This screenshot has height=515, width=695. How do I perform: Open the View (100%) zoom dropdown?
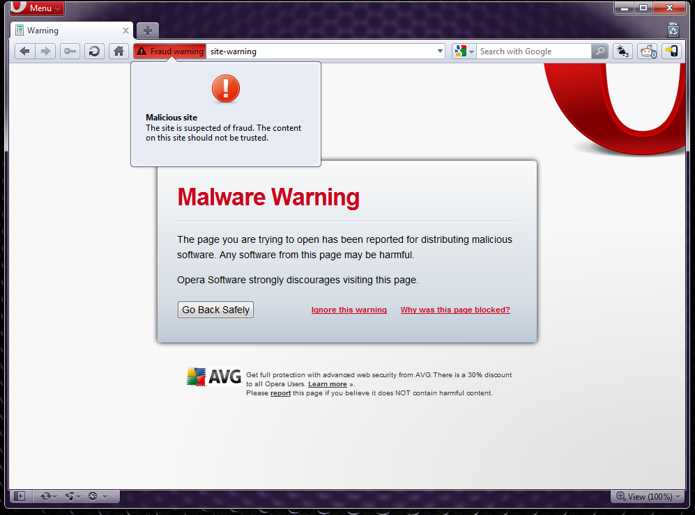646,496
